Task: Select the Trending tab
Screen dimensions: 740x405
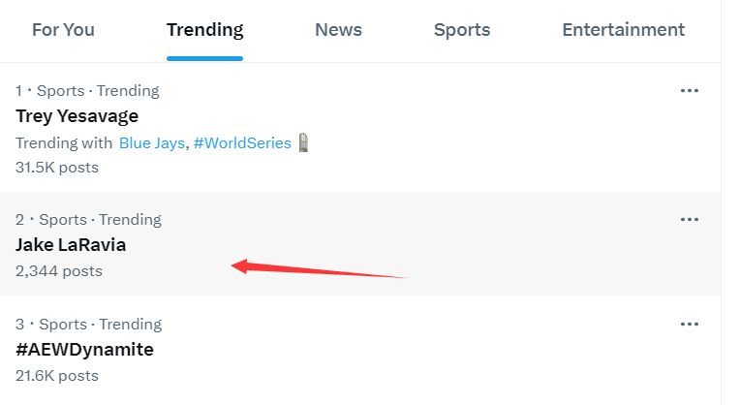Action: tap(204, 30)
